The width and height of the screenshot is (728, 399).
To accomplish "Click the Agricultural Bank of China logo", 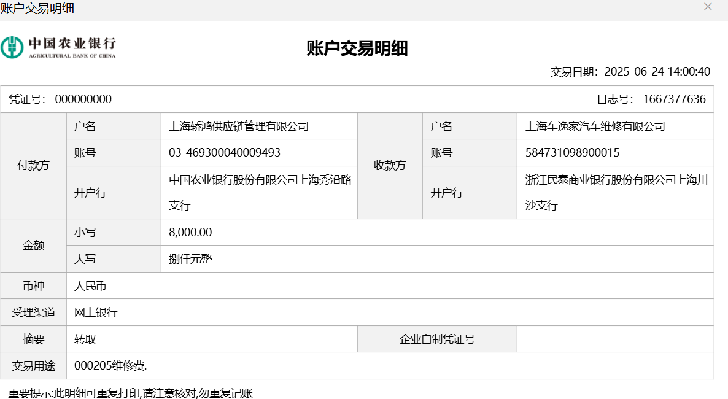I will [58, 47].
